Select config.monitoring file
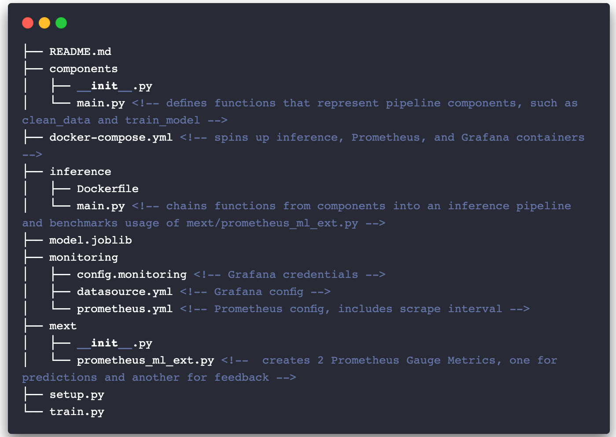This screenshot has width=616, height=437. [x=132, y=275]
